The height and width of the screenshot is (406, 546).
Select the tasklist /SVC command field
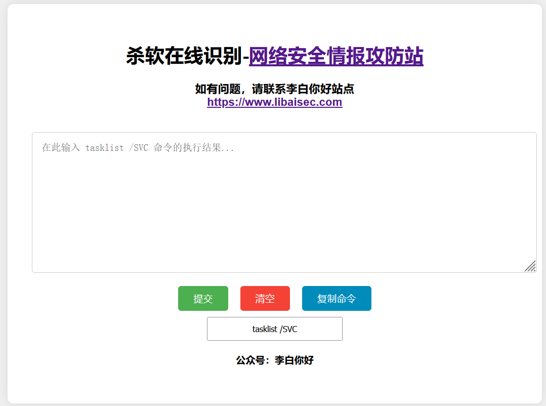(x=275, y=329)
